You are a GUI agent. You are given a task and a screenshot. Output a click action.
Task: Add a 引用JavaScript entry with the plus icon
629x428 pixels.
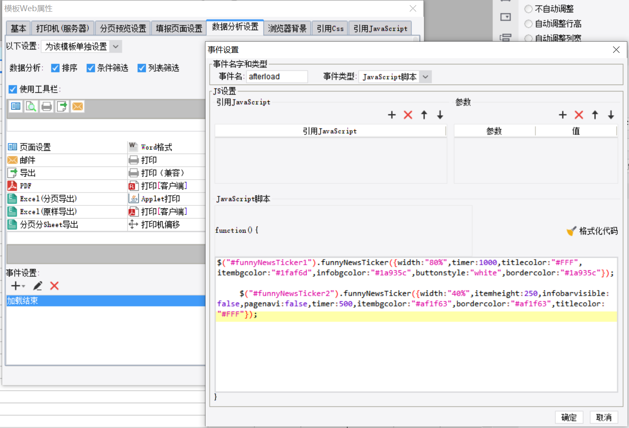tap(392, 115)
